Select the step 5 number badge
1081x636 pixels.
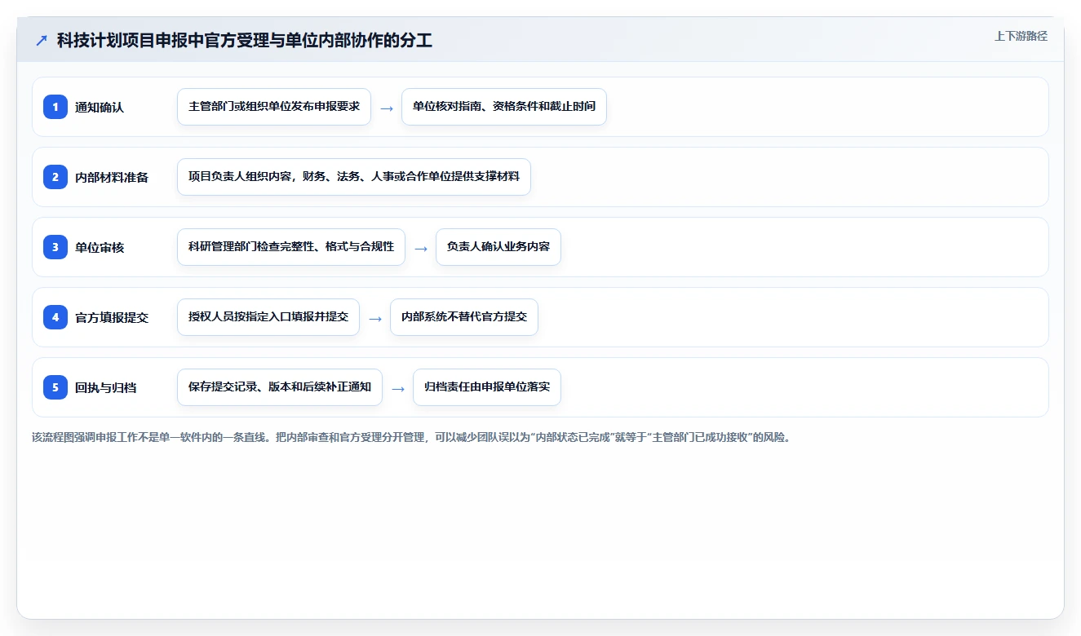pyautogui.click(x=55, y=386)
